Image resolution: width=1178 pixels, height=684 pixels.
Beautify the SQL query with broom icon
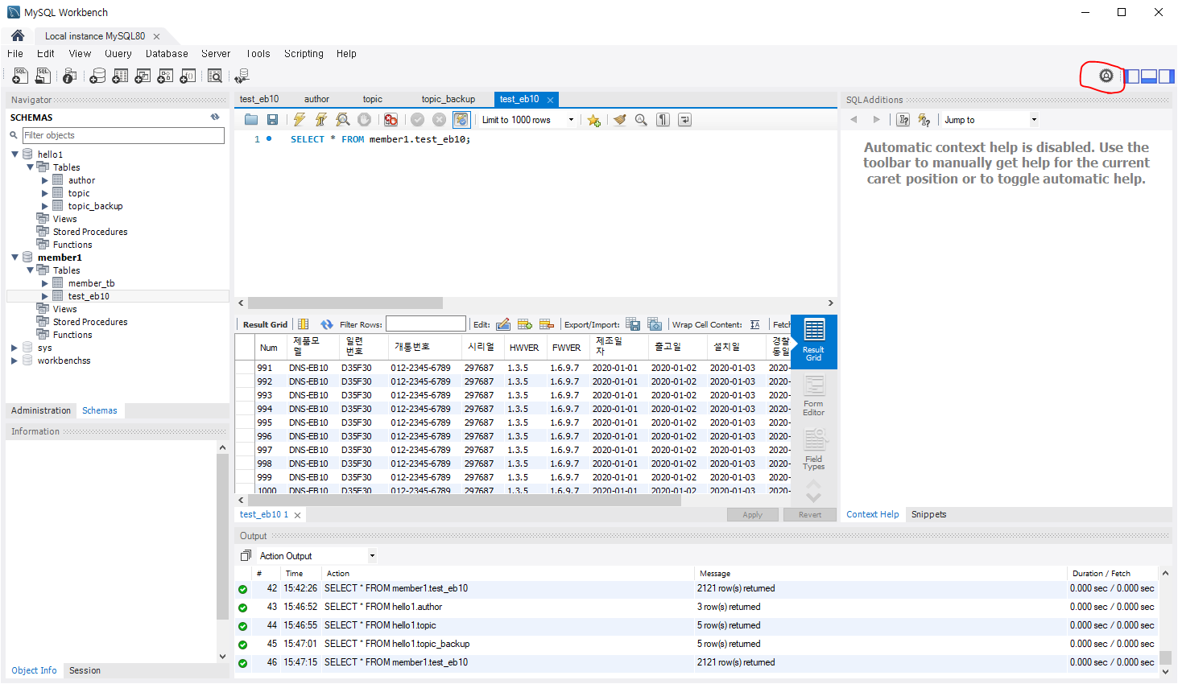[x=619, y=120]
